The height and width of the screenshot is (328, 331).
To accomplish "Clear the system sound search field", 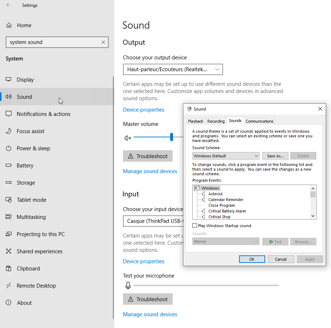I will (103, 42).
